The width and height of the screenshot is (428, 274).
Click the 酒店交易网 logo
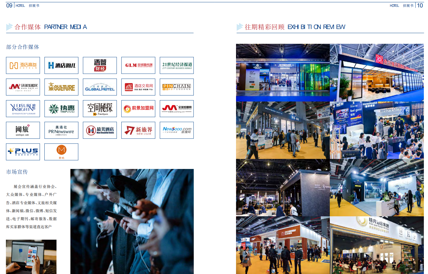coord(138,87)
